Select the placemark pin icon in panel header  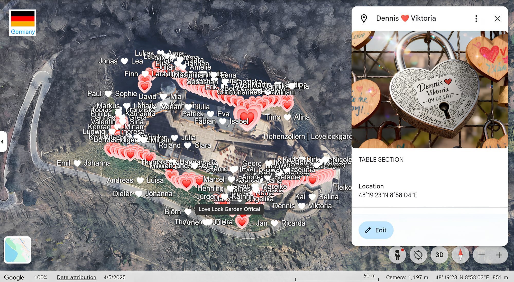click(364, 19)
